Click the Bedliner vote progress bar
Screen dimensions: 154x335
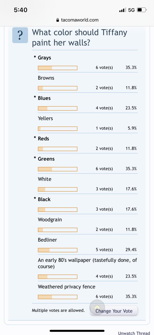click(58, 250)
